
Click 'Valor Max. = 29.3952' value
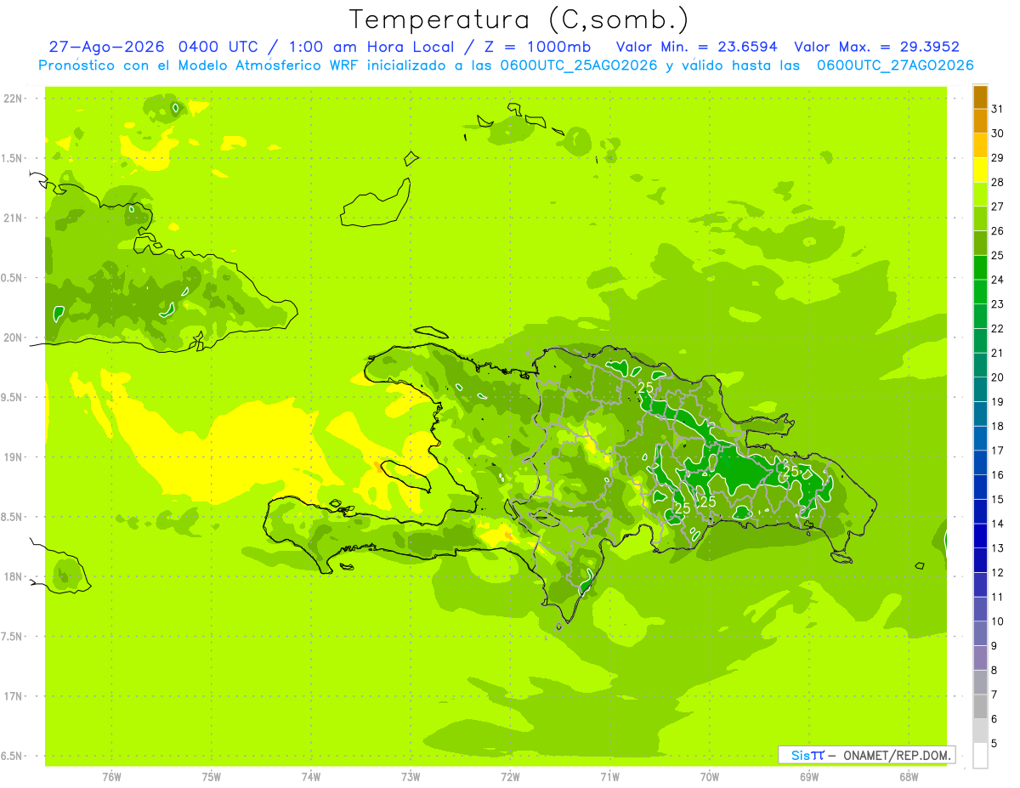tap(876, 47)
